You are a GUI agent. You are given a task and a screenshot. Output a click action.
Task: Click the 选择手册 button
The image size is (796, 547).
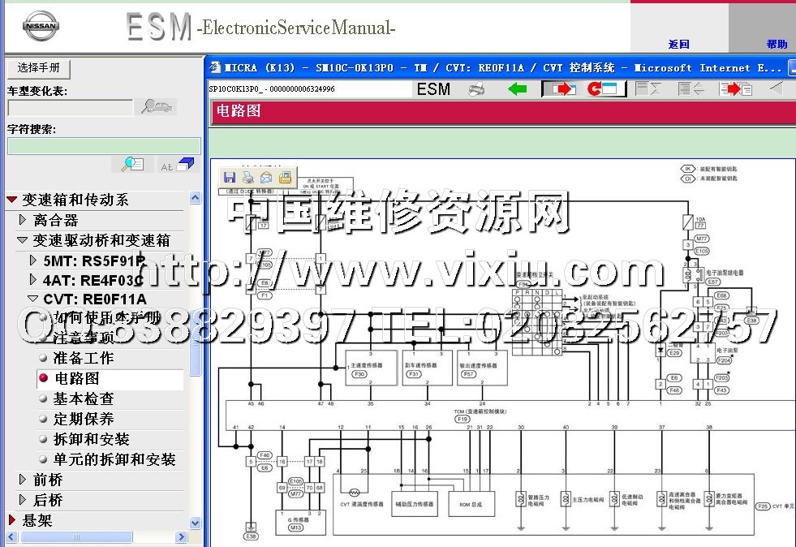39,67
